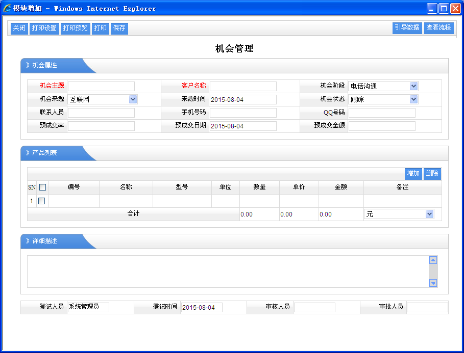This screenshot has width=464, height=353.
Task: Toggle the select-all checkbox in product header
Action: tap(42, 187)
